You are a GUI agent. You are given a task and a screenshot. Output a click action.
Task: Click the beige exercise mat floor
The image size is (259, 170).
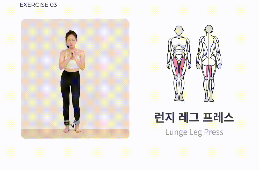click(75, 134)
